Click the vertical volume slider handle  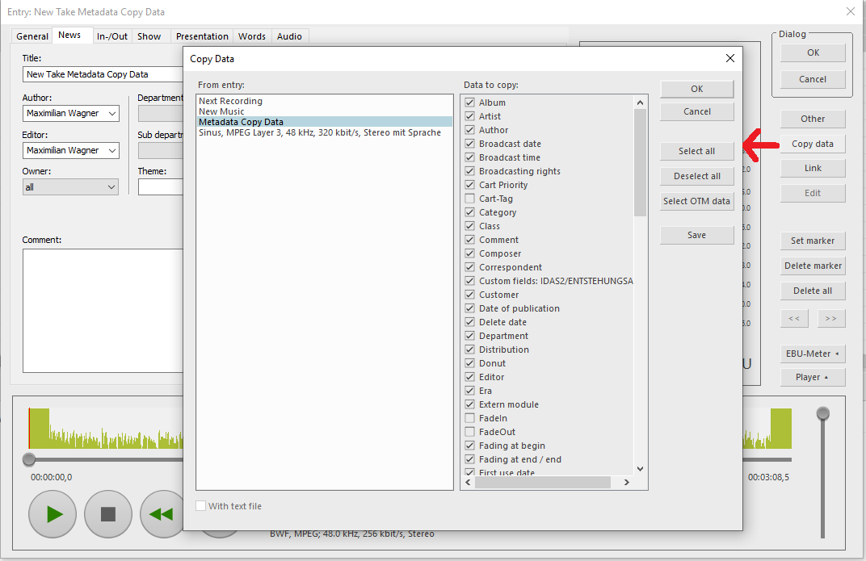coord(822,413)
